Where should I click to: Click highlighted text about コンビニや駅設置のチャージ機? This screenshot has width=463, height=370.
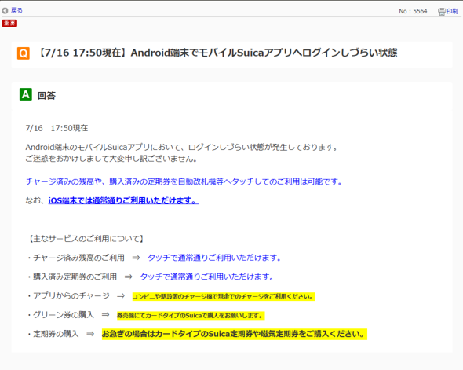pyautogui.click(x=224, y=296)
